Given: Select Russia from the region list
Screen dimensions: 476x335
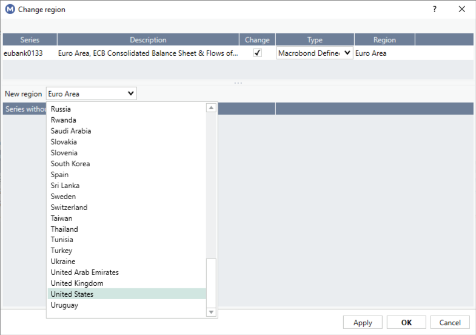Looking at the screenshot, I should tap(61, 109).
